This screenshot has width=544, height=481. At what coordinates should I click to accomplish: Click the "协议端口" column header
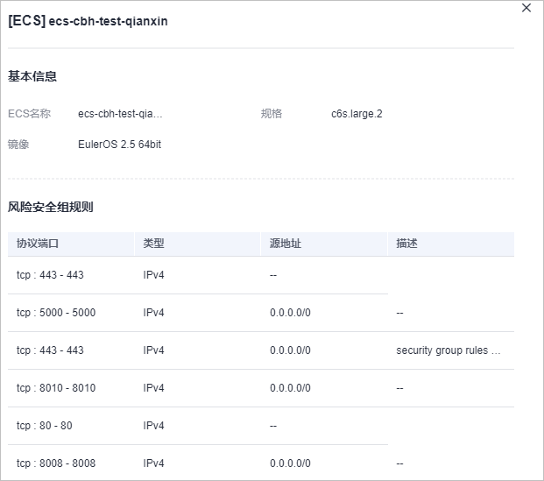tap(38, 244)
